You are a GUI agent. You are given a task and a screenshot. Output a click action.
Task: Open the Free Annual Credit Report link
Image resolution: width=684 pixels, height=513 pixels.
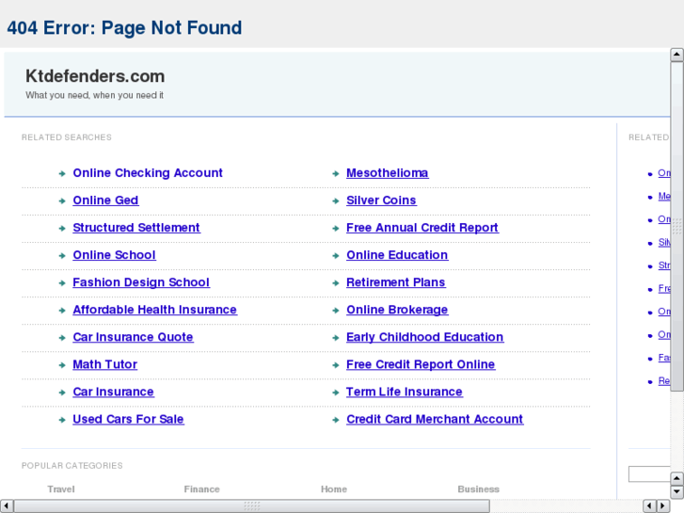(x=422, y=228)
